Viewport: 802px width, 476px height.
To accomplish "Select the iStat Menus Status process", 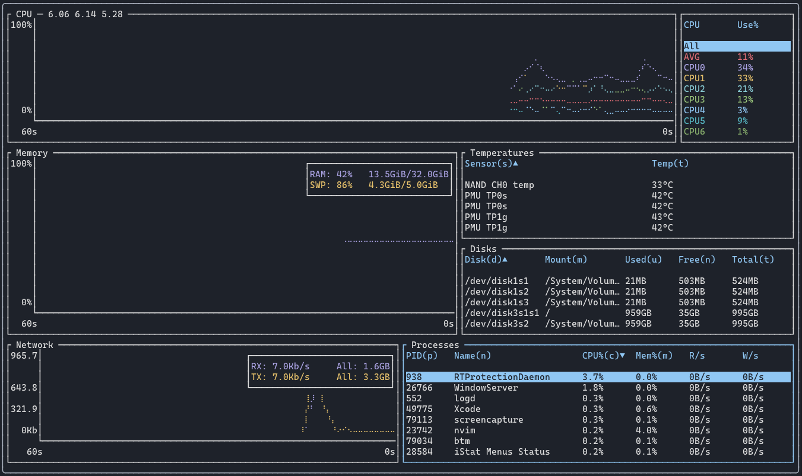I will click(x=598, y=452).
